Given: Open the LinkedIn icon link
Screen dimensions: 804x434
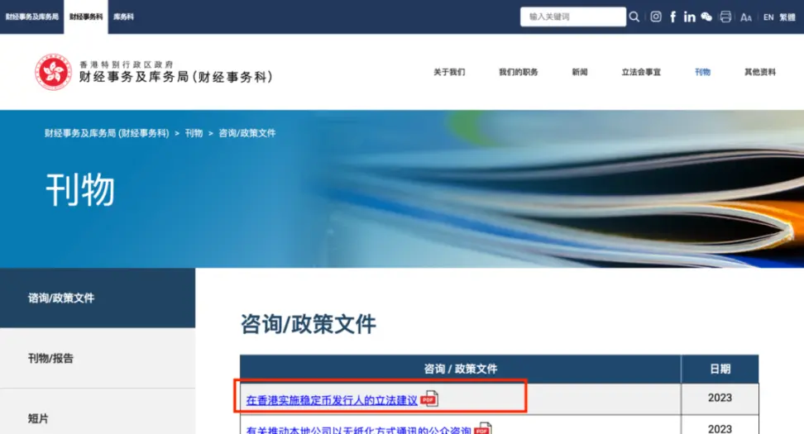Looking at the screenshot, I should point(690,17).
